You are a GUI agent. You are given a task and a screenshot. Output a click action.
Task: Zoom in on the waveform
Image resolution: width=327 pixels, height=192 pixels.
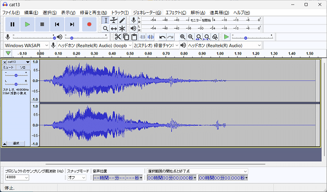point(183,37)
